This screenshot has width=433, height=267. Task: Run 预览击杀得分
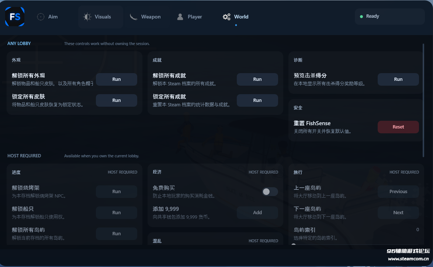click(398, 79)
